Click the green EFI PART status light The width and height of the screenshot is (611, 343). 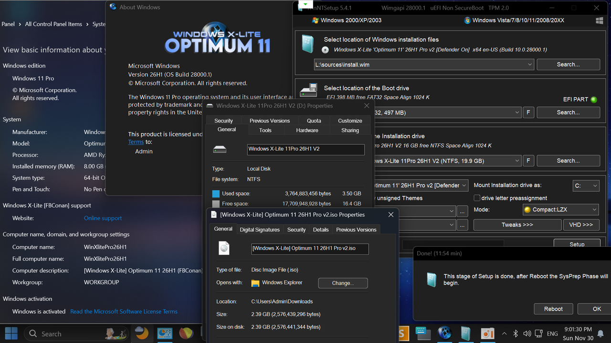(594, 99)
